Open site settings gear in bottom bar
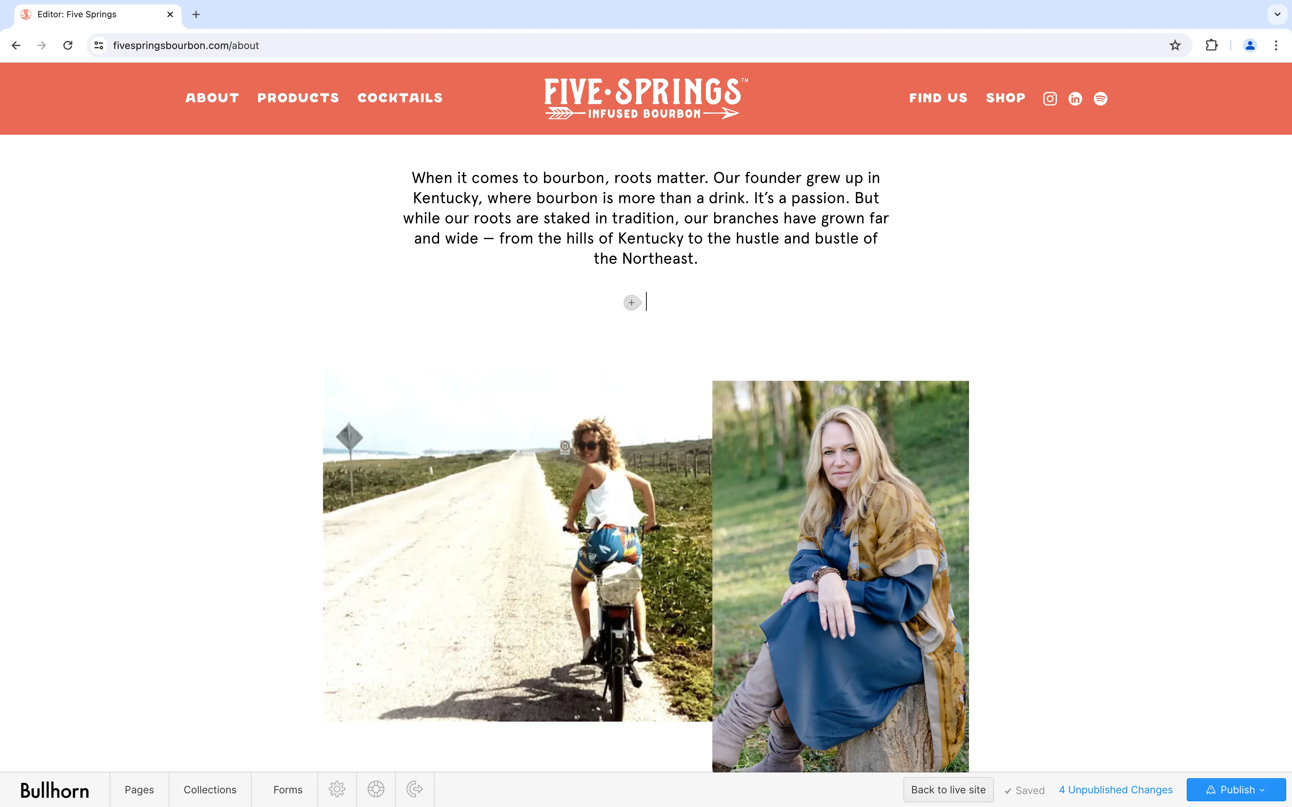This screenshot has width=1292, height=807. (x=337, y=789)
